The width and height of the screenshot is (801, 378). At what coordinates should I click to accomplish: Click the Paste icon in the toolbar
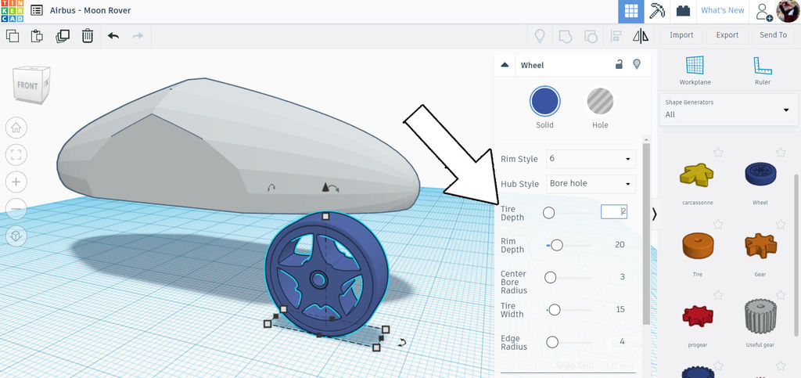click(37, 36)
